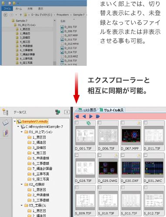The height and width of the screenshot is (217, 166).
Task: Open 共有 tab in Explorer window
Action: pyautogui.click(x=30, y=9)
